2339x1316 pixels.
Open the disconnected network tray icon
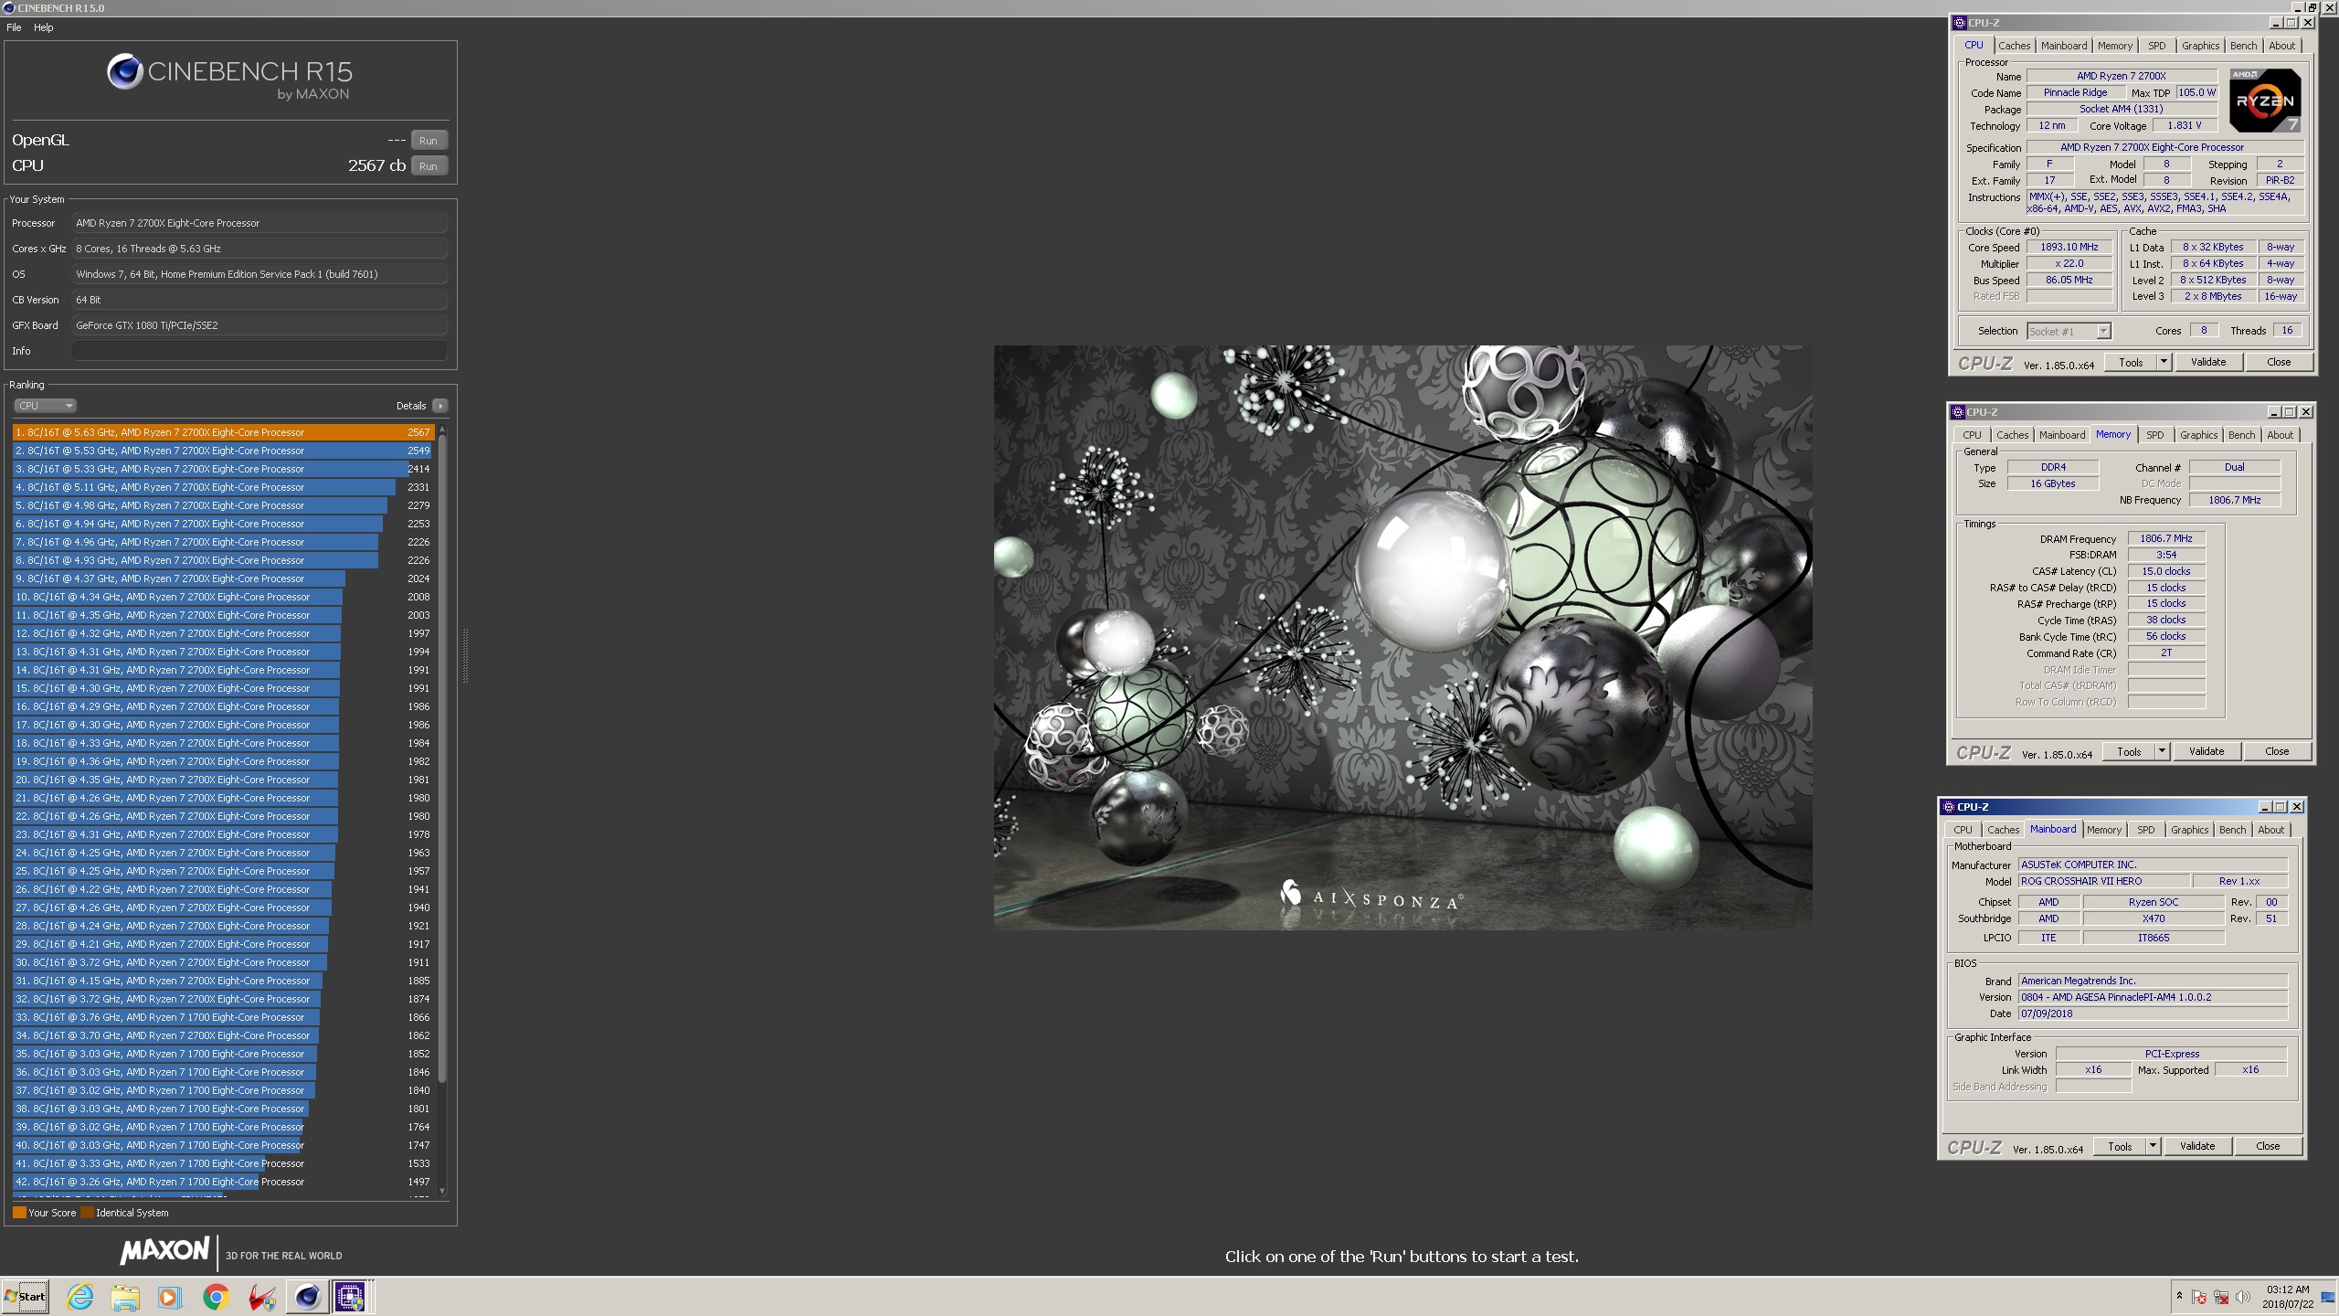(2221, 1298)
